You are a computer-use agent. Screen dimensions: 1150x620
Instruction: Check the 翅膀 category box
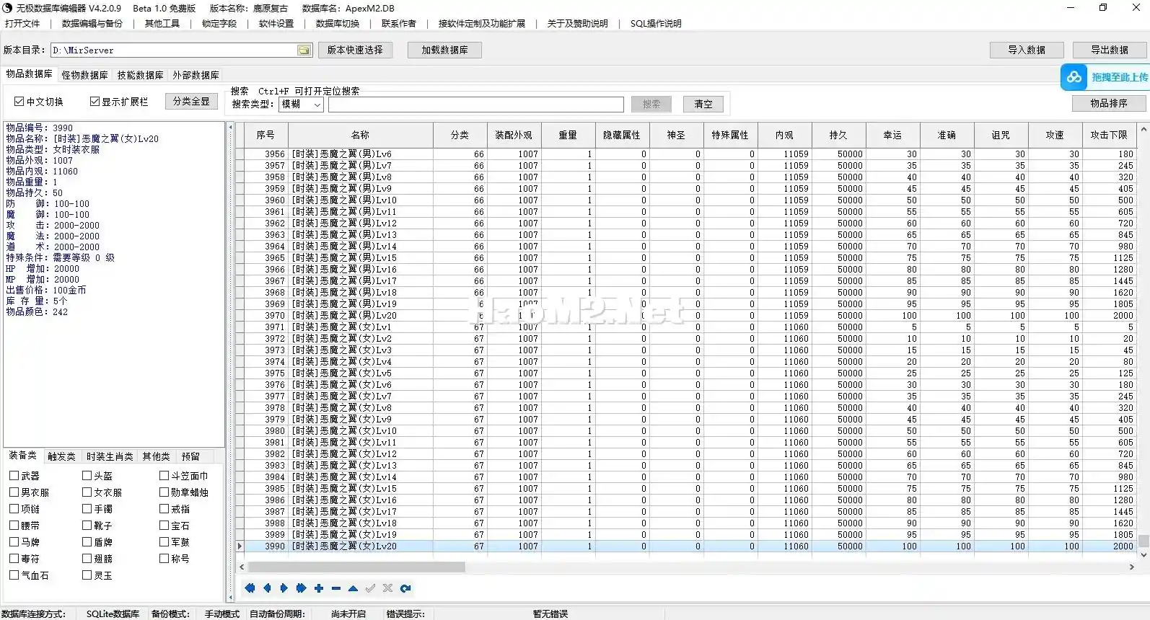click(87, 559)
